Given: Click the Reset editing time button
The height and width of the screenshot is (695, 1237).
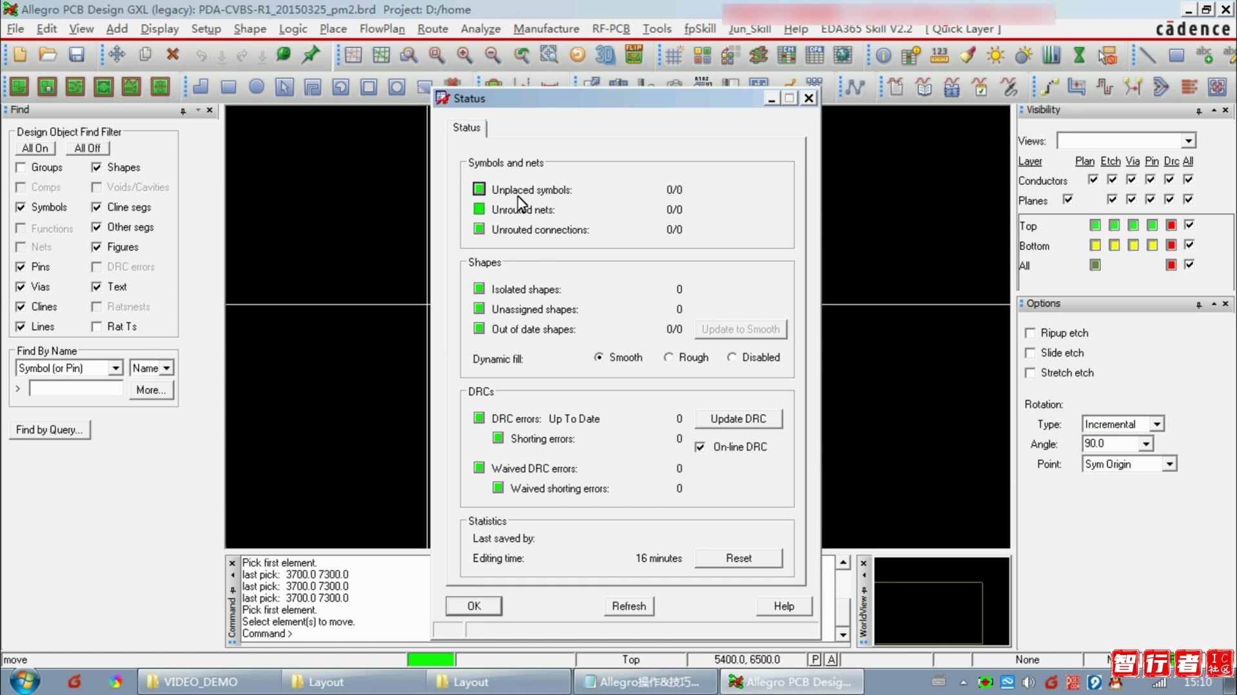Looking at the screenshot, I should [738, 558].
